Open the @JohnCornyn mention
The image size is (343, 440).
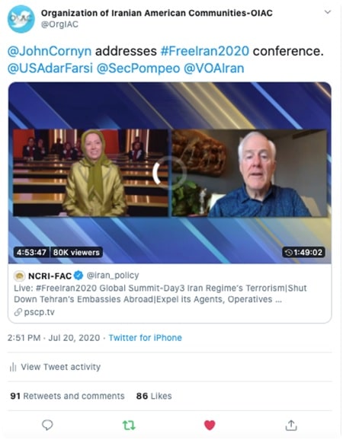50,51
